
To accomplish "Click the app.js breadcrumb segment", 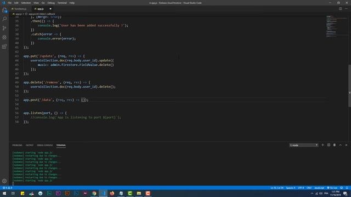I will 19,14.
